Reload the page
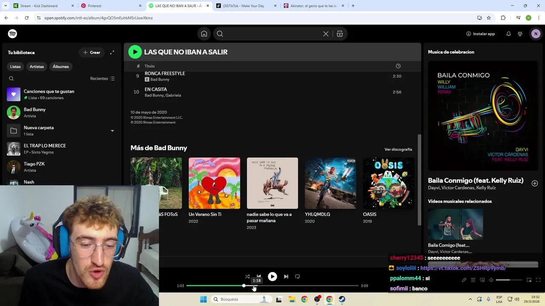 coord(26,18)
